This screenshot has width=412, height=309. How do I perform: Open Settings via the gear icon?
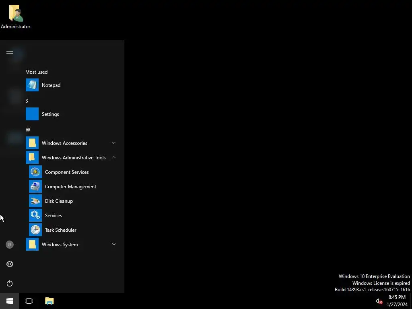coord(10,264)
